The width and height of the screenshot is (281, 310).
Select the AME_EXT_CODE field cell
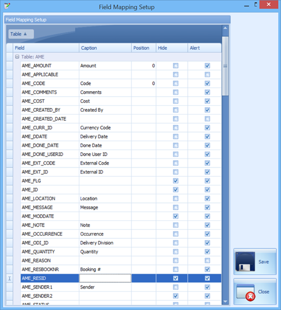point(50,163)
